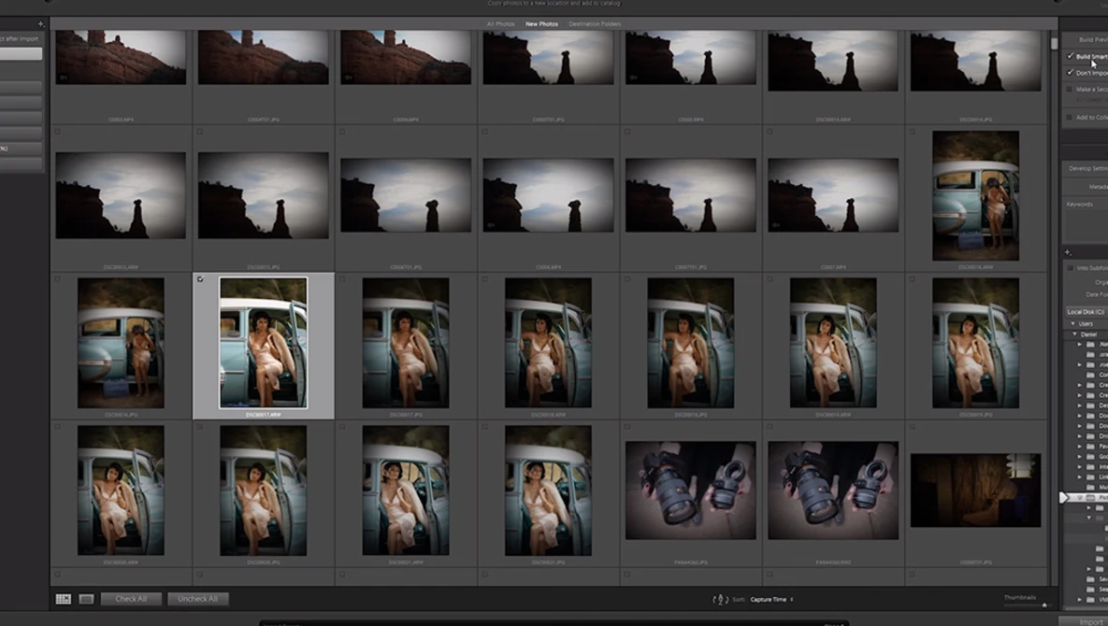Switch to New Photos tab

click(x=541, y=24)
